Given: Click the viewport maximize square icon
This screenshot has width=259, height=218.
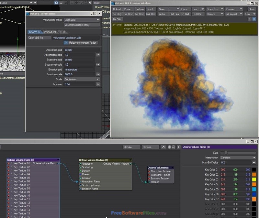Looking at the screenshot, I should (x=90, y=3).
